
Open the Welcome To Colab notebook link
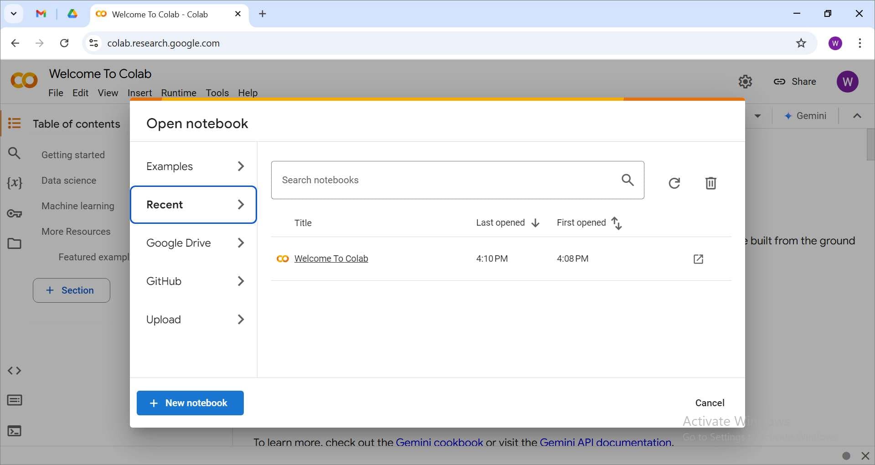click(331, 258)
